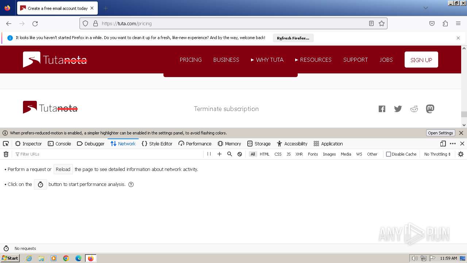Open Tuta's Reddit icon
This screenshot has width=467, height=263.
[x=414, y=109]
